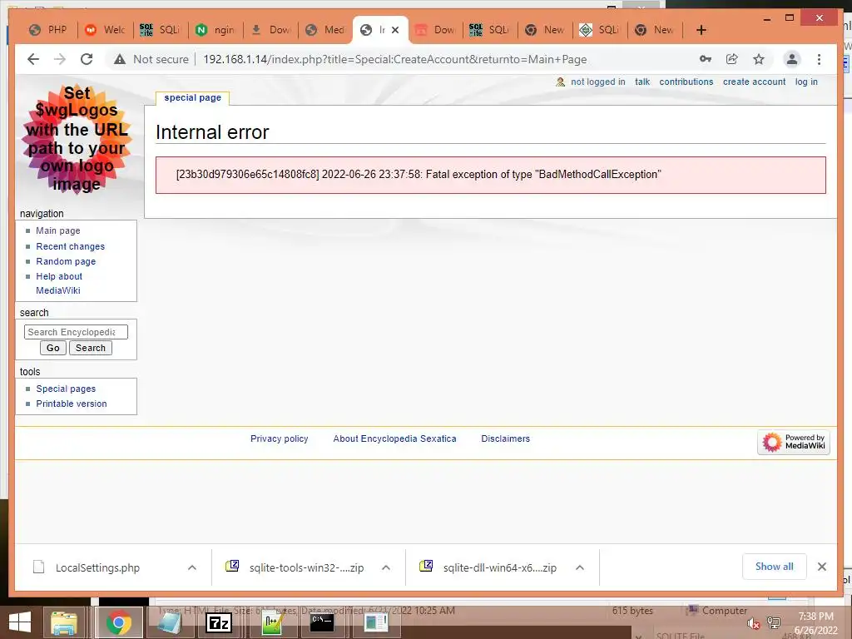Open the Not secure site info warning
The width and height of the screenshot is (852, 639).
pos(151,59)
